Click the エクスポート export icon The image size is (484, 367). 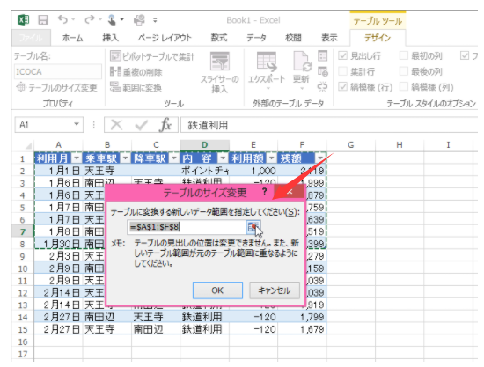pos(267,71)
